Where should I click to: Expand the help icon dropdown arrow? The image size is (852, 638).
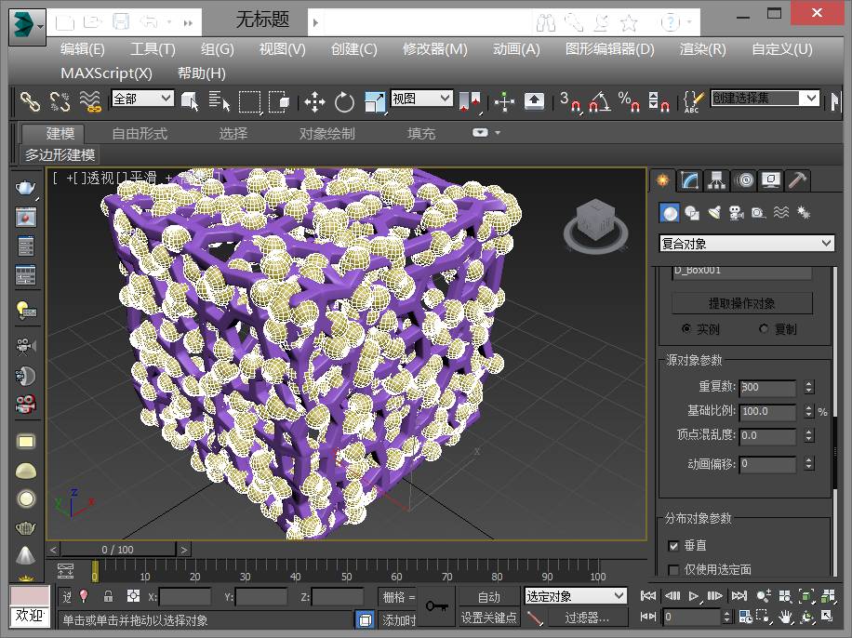(x=689, y=22)
